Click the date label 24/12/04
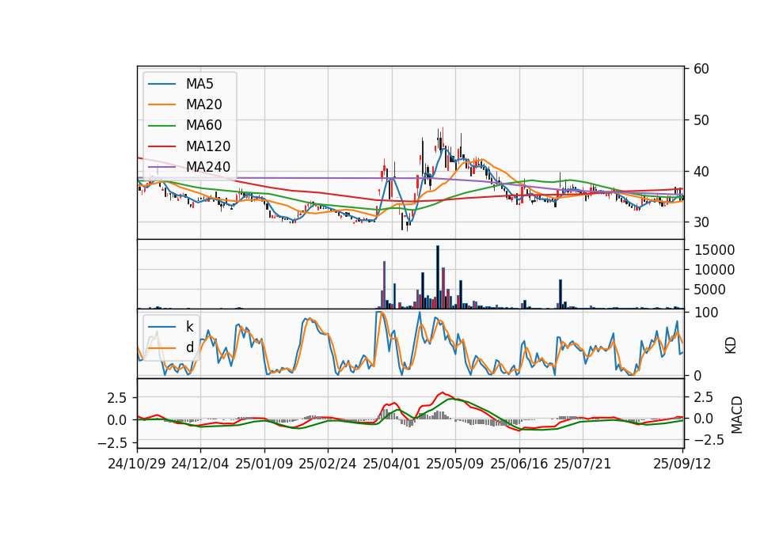Image resolution: width=760 pixels, height=546 pixels. [199, 464]
